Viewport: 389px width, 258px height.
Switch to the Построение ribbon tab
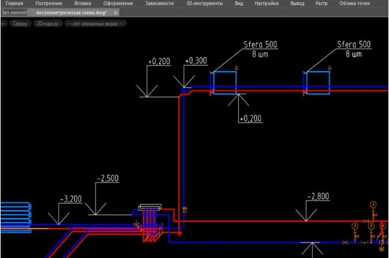(49, 4)
